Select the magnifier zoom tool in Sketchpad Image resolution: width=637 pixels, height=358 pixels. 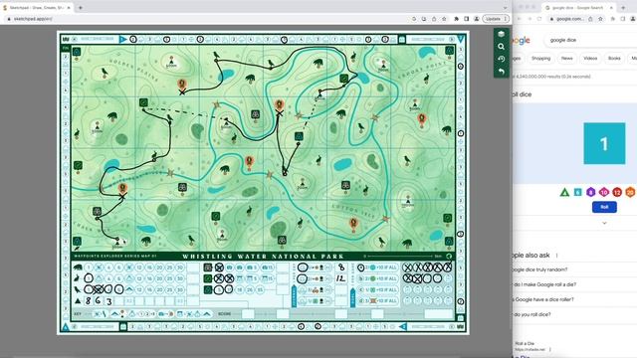(502, 47)
